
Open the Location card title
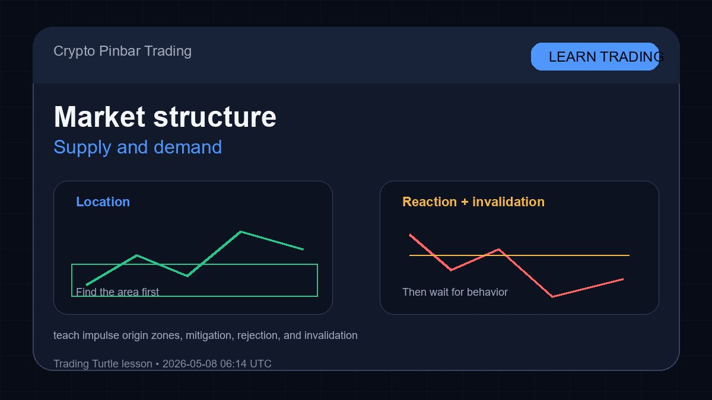[103, 201]
